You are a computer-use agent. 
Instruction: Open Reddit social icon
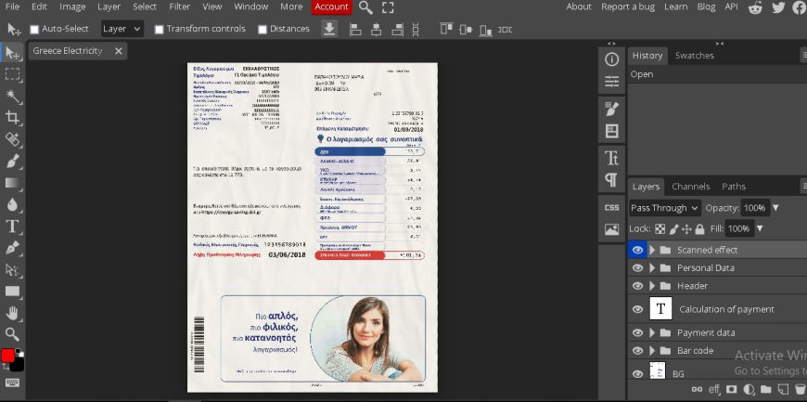point(756,7)
